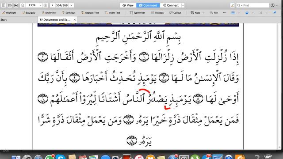Image resolution: width=283 pixels, height=159 pixels.
Task: Open the user account icon
Action: (273, 5)
